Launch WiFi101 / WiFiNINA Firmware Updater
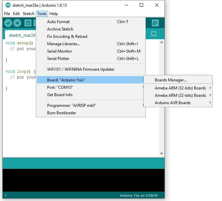The width and height of the screenshot is (222, 201). (81, 69)
